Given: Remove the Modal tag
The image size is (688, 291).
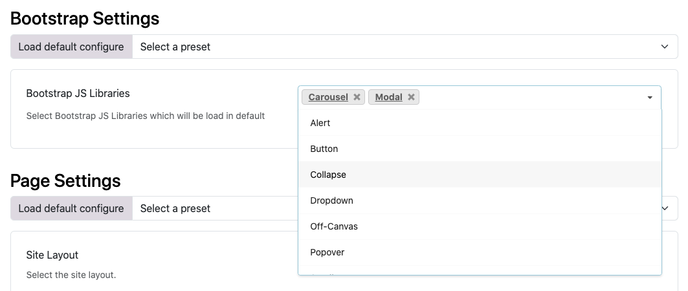Looking at the screenshot, I should pyautogui.click(x=411, y=97).
